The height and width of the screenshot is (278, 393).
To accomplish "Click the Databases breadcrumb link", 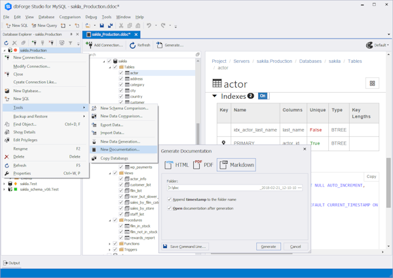I will click(x=310, y=61).
